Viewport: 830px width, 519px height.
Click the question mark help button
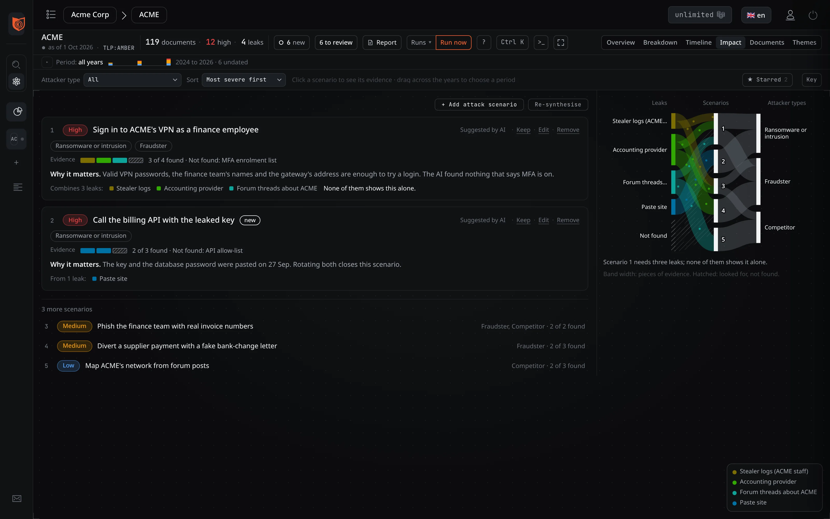click(x=483, y=42)
